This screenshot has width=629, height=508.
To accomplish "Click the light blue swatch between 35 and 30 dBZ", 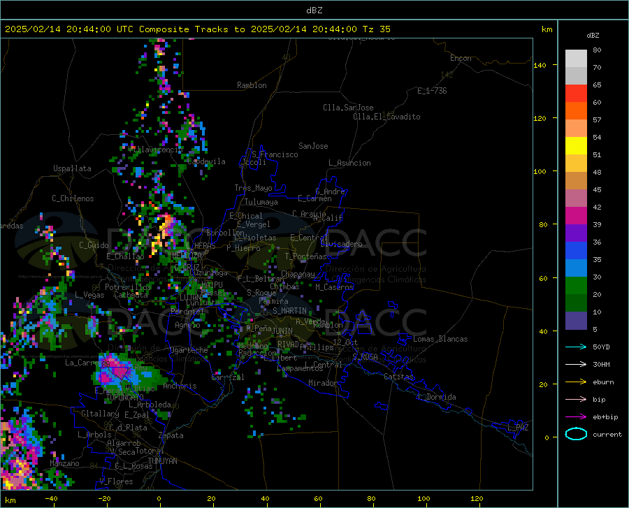I will 576,268.
